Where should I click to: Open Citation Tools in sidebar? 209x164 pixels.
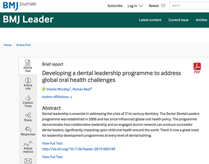[28, 101]
